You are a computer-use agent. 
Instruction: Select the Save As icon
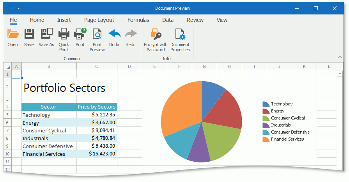click(46, 35)
